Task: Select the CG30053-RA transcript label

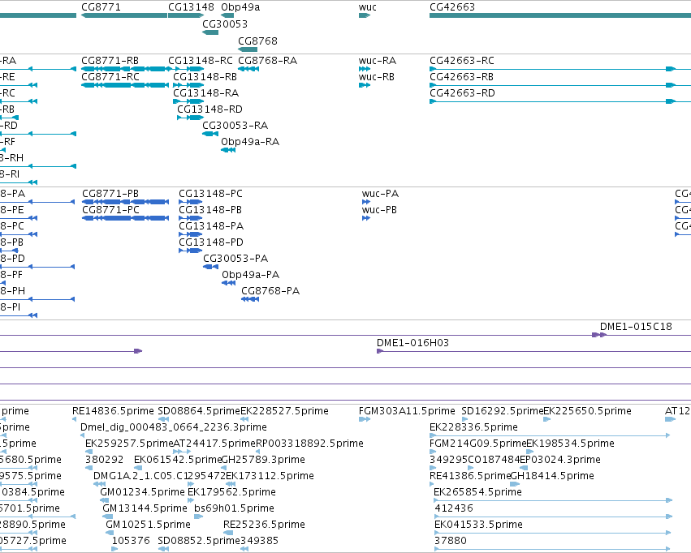Action: point(235,126)
